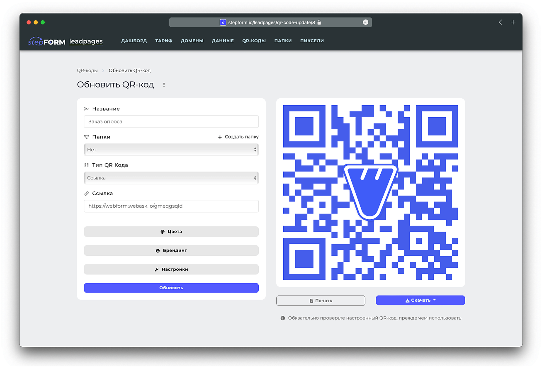Click the Обновить QR-код page heading
542x373 pixels.
point(115,85)
